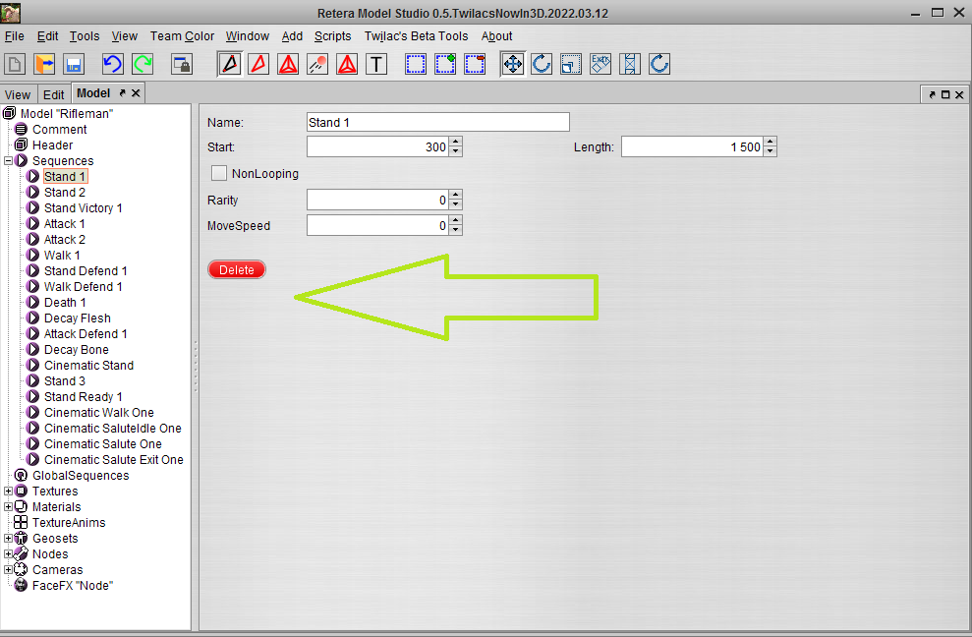Activate the Extend tool icon
Screen dimensions: 972x637
[630, 64]
